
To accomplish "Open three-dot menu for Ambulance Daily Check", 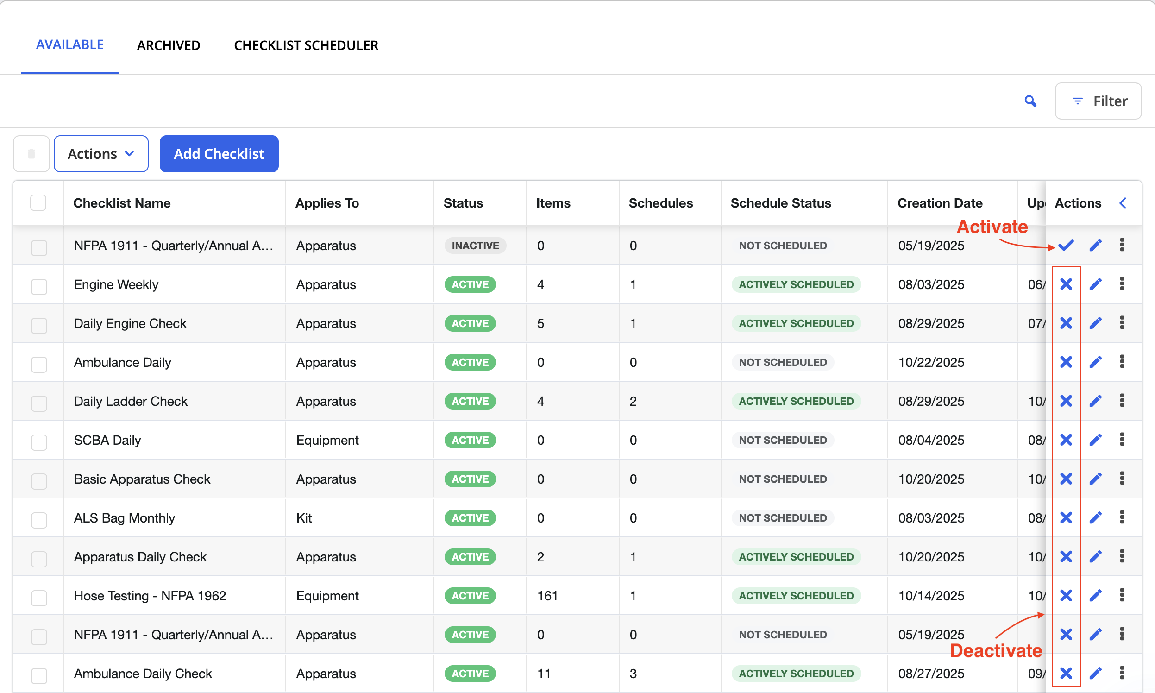I will (x=1122, y=673).
